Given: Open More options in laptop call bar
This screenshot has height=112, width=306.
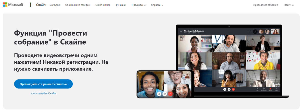Looking at the screenshot, I should pyautogui.click(x=276, y=89).
